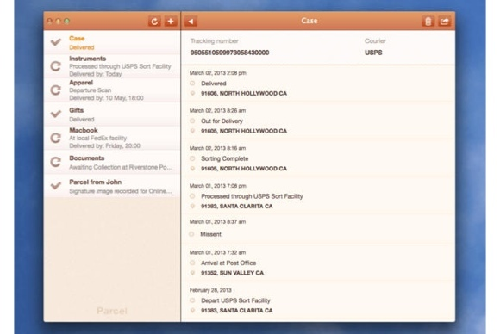Click the map pin under Sorting Complete
The width and height of the screenshot is (500, 334).
click(x=192, y=169)
